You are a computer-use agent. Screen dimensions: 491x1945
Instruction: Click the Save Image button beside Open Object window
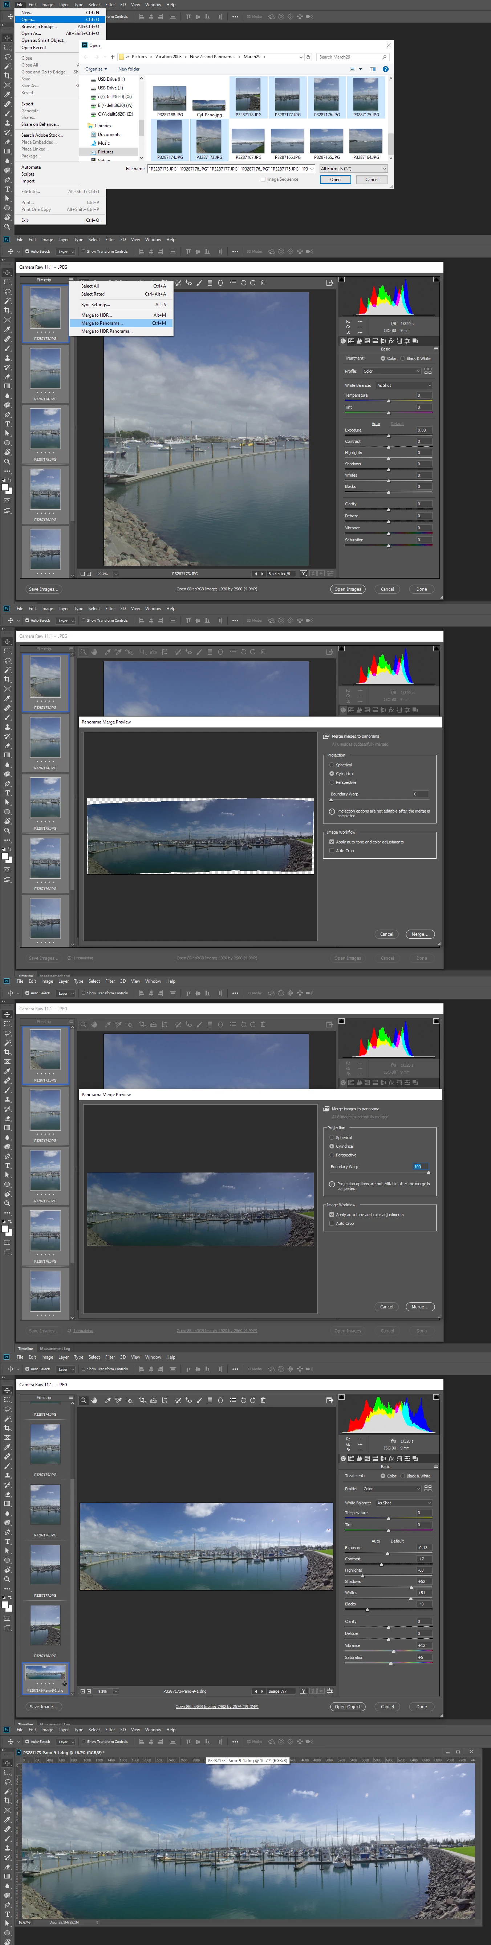click(43, 1707)
